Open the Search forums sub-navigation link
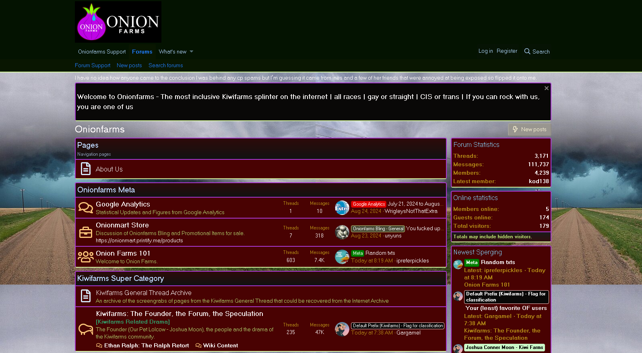The image size is (642, 353). click(x=165, y=65)
